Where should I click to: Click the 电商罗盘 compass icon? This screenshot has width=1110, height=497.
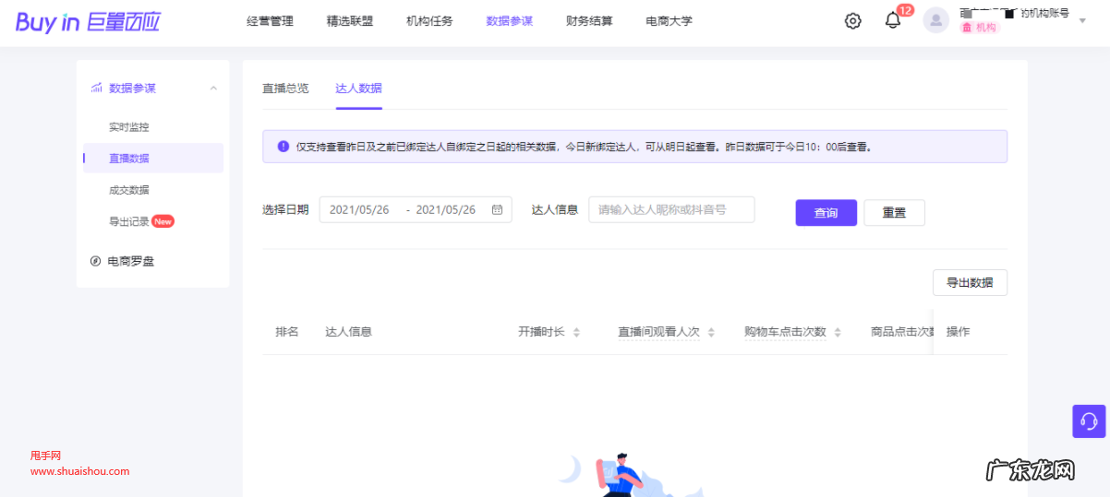pos(95,261)
